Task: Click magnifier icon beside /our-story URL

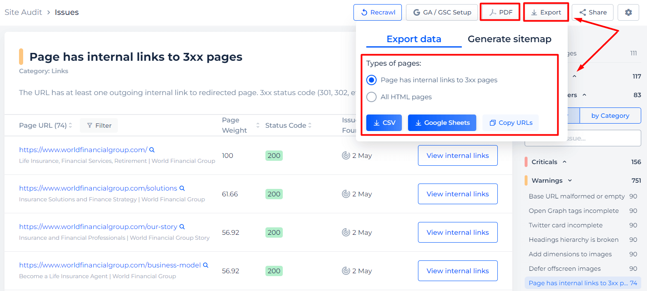Action: tap(182, 227)
